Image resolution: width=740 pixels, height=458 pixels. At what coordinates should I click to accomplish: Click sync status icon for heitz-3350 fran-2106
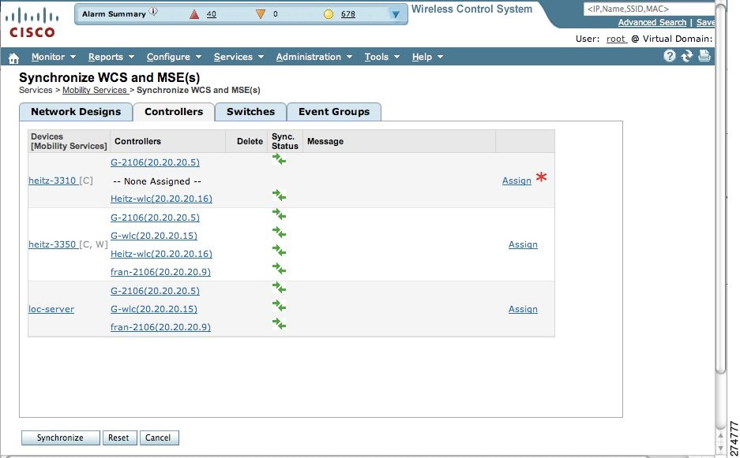(x=279, y=269)
